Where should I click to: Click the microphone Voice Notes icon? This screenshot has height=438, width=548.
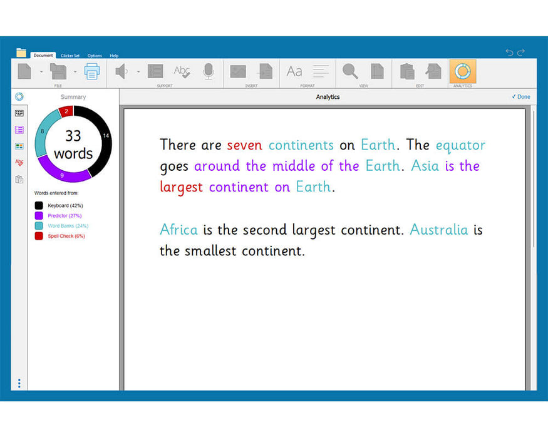click(x=209, y=71)
